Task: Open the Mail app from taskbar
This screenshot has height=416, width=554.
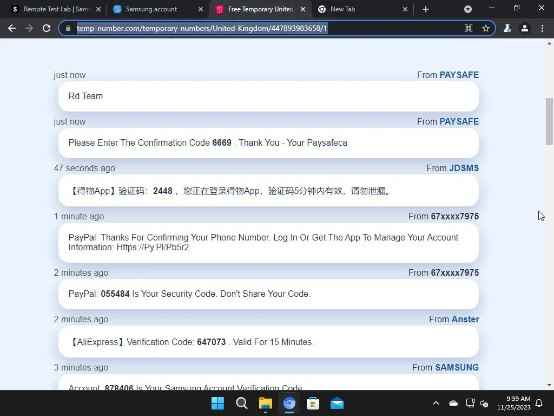Action: 337,403
